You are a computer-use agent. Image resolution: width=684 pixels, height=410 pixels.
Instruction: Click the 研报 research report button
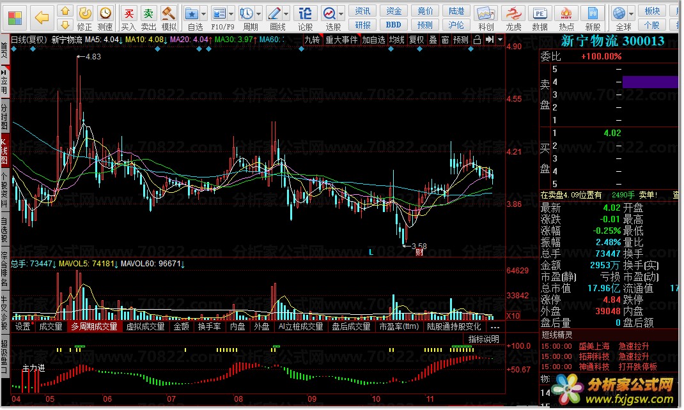coord(362,25)
